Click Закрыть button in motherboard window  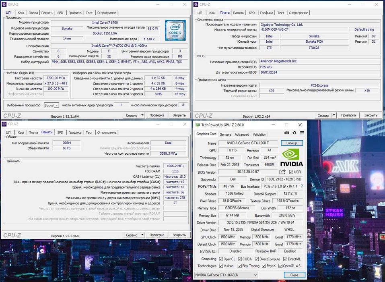371,115
